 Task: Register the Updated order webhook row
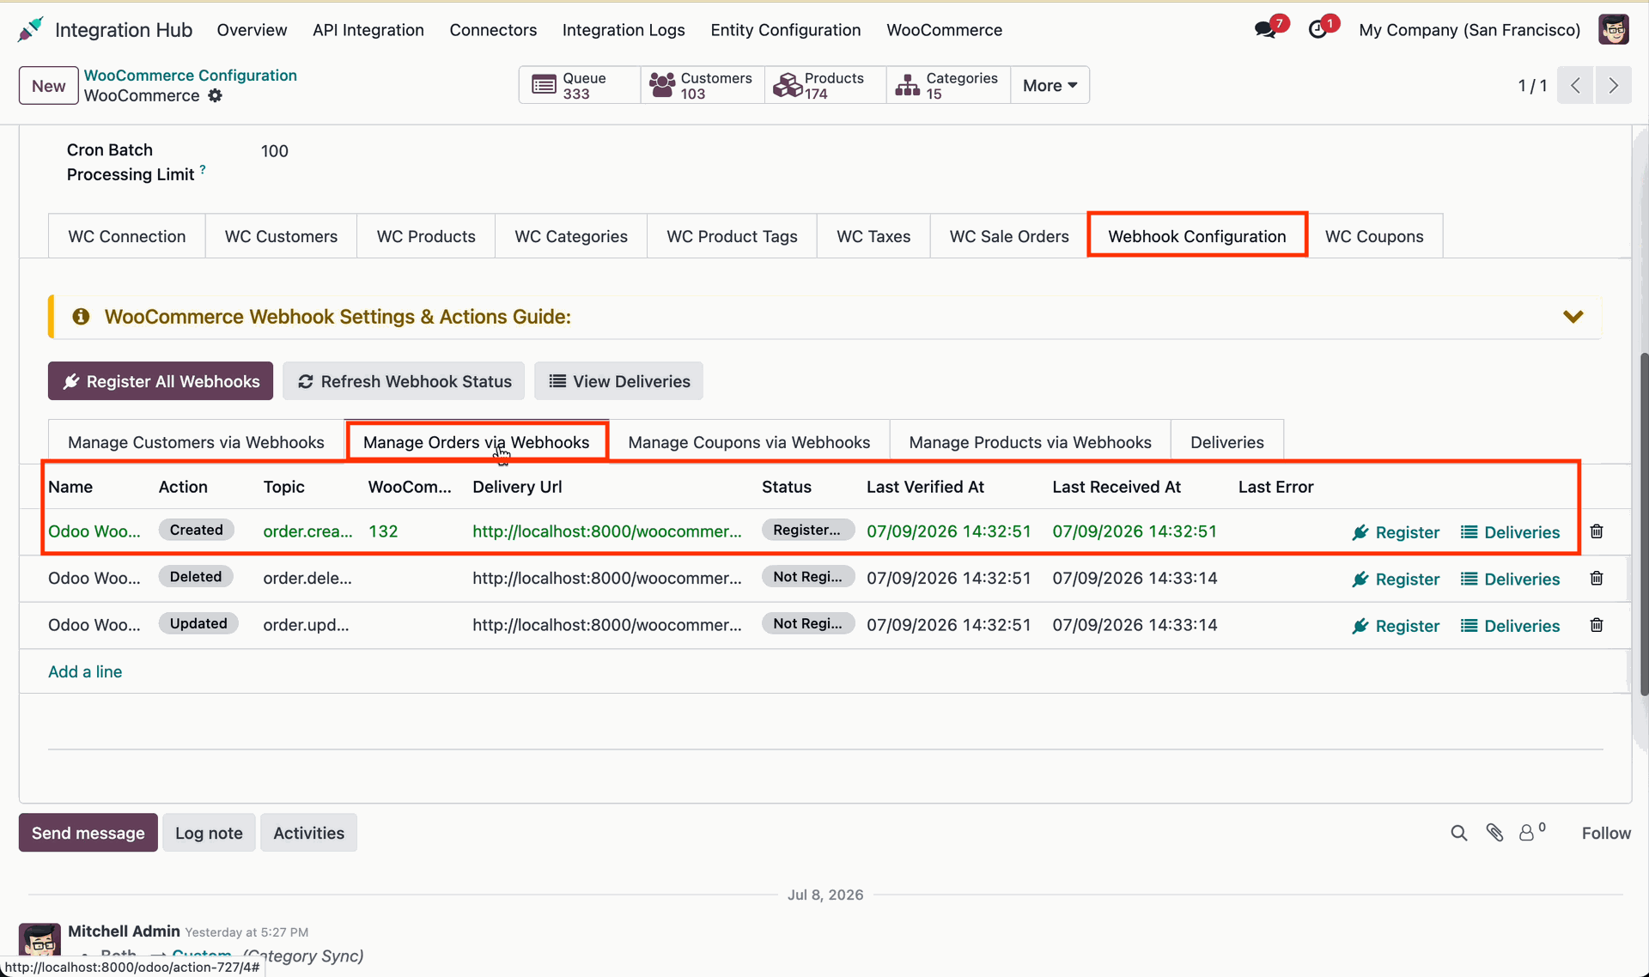(1396, 626)
